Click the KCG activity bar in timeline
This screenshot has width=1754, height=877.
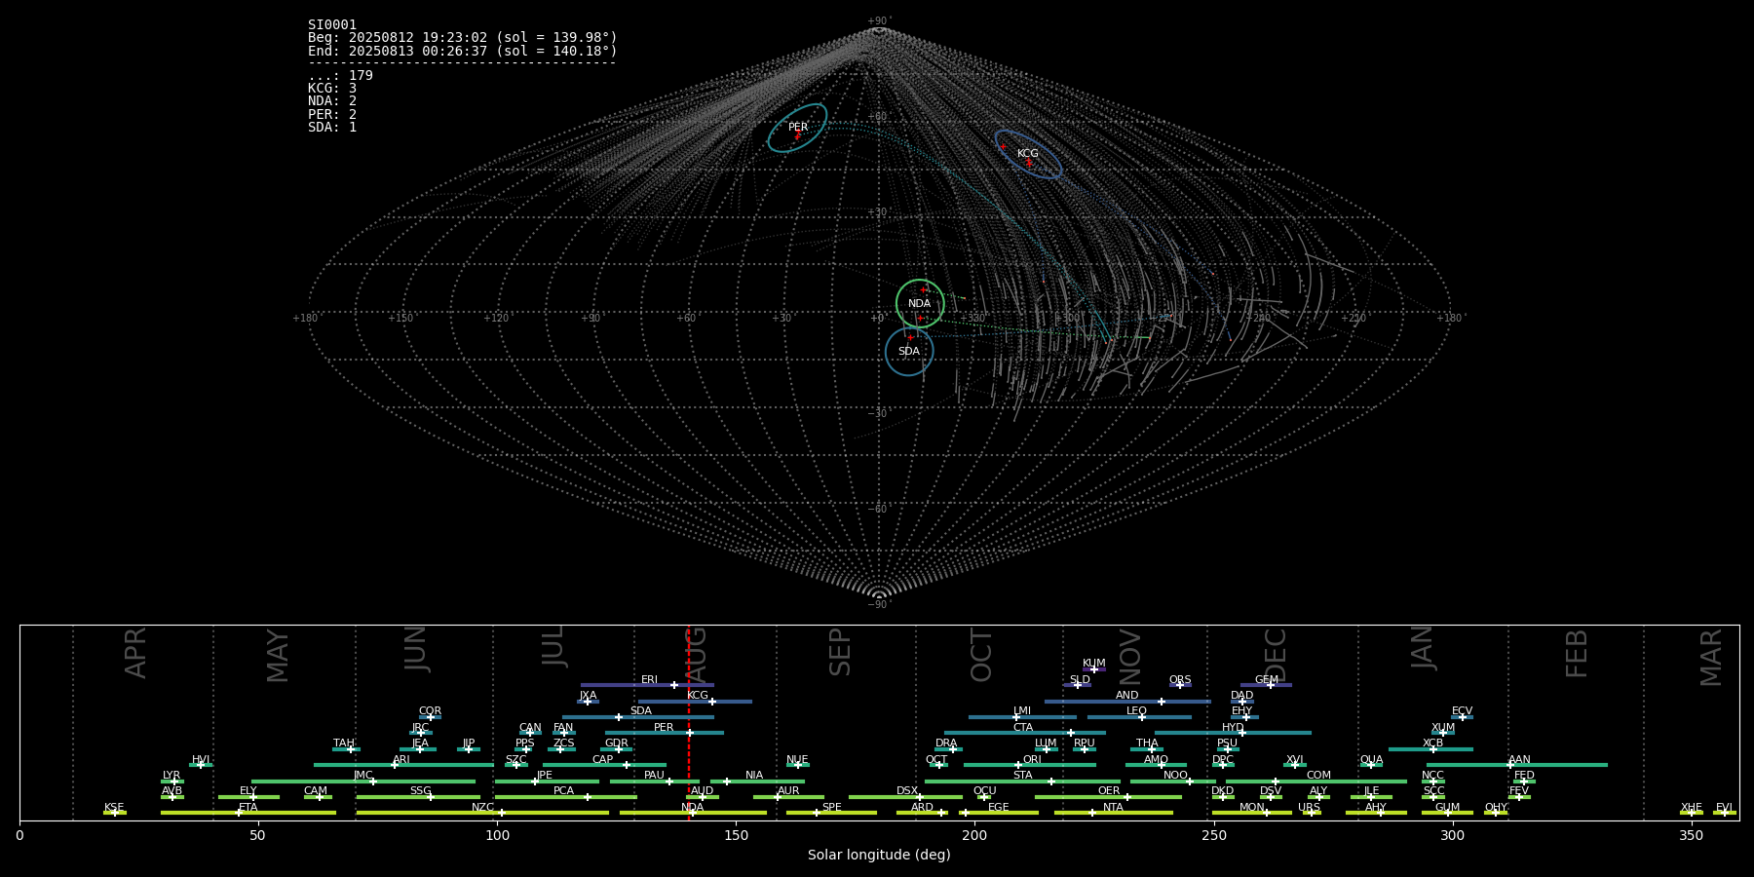coord(695,701)
